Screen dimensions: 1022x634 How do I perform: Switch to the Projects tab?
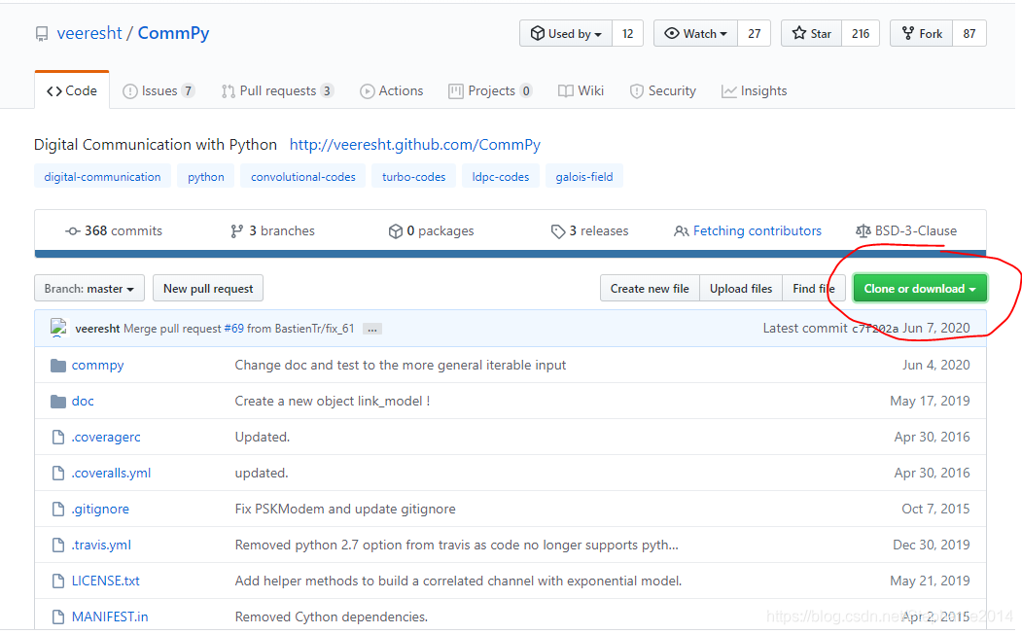click(x=491, y=90)
